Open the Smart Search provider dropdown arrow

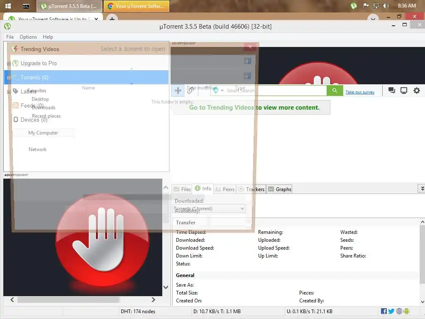tap(222, 90)
